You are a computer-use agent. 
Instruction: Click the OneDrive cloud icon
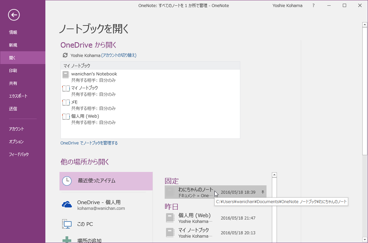67,204
